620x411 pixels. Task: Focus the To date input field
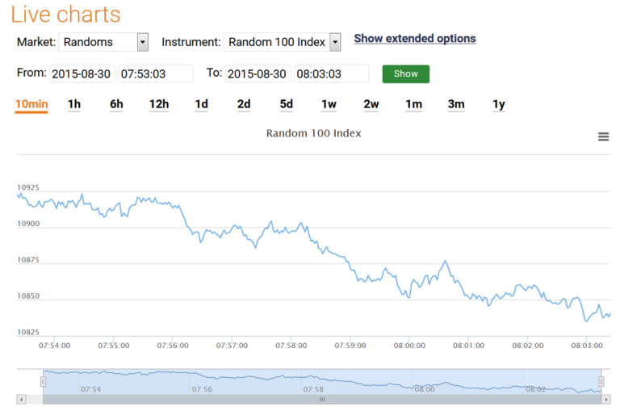pos(258,73)
